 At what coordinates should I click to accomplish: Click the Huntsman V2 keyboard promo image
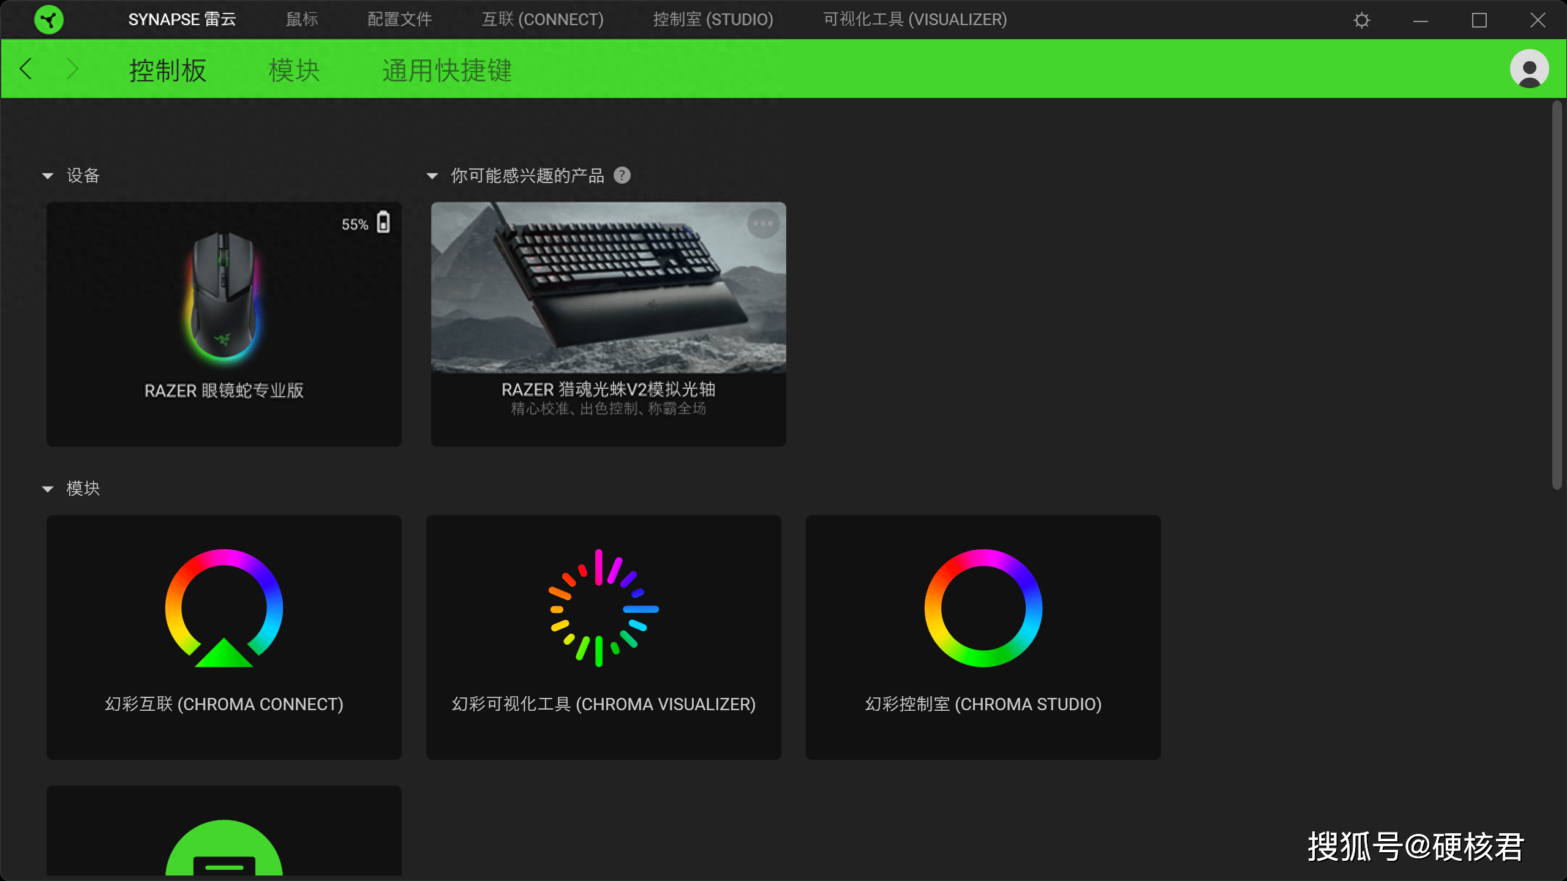click(608, 287)
